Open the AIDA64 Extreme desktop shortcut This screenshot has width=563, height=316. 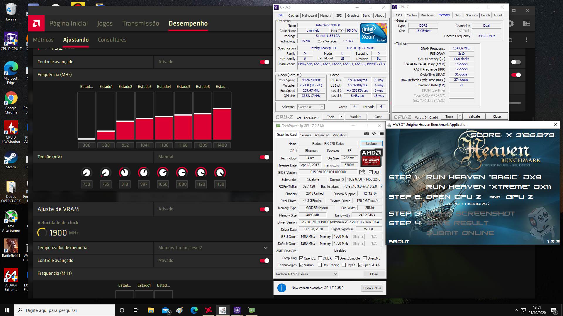click(11, 280)
